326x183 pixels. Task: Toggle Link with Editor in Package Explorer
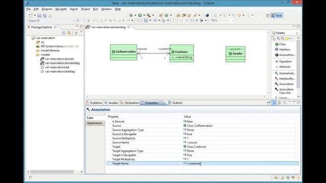69,33
